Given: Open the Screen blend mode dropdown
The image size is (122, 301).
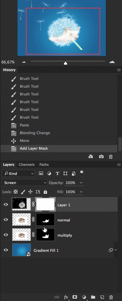Looking at the screenshot, I should (x=25, y=183).
